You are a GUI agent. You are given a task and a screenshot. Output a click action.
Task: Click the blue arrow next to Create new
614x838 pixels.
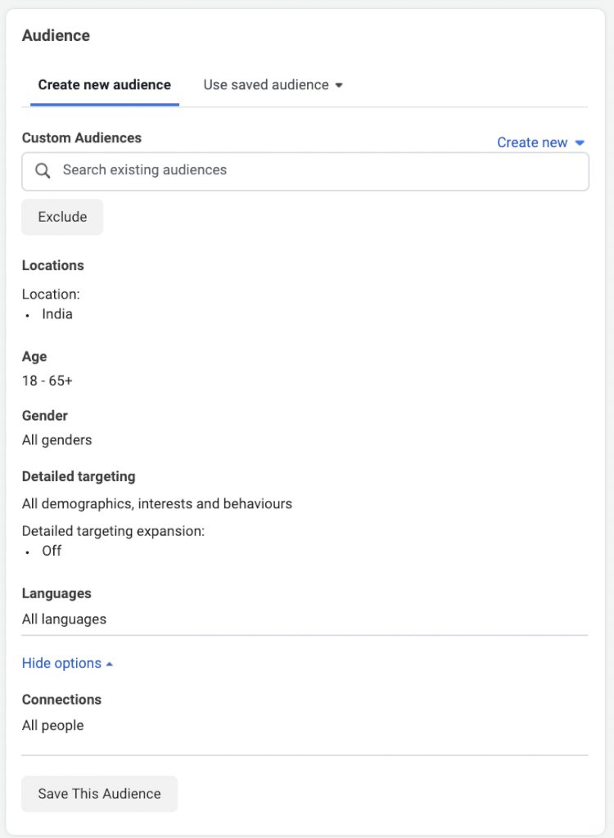[580, 142]
